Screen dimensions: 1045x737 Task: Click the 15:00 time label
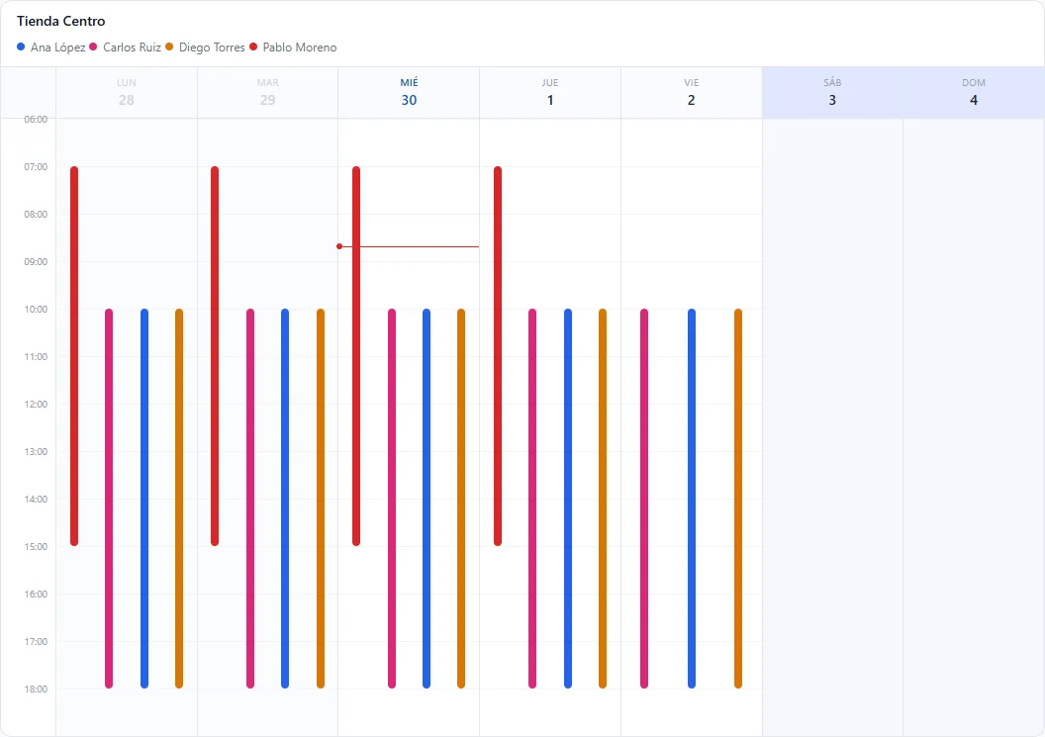point(36,546)
